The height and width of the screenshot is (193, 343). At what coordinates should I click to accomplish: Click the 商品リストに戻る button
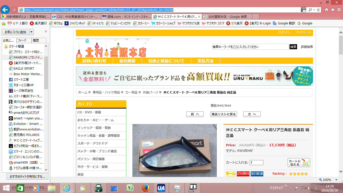pyautogui.click(x=223, y=114)
